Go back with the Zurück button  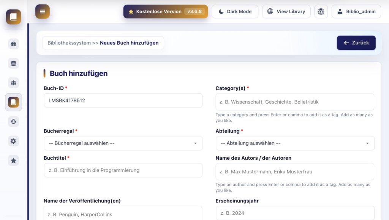356,43
